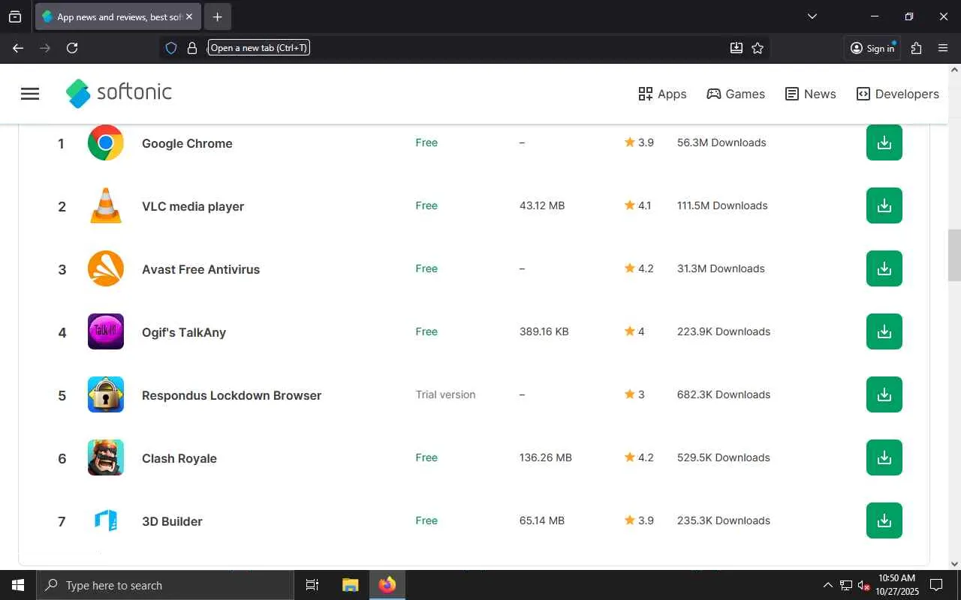Viewport: 961px width, 600px height.
Task: Open the Google Chrome app link
Action: click(x=187, y=143)
